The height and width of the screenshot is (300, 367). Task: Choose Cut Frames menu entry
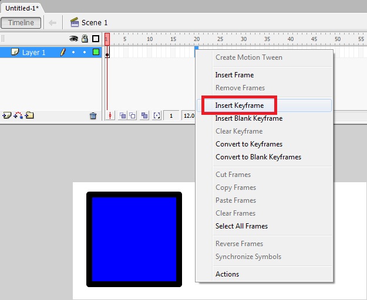click(x=233, y=175)
